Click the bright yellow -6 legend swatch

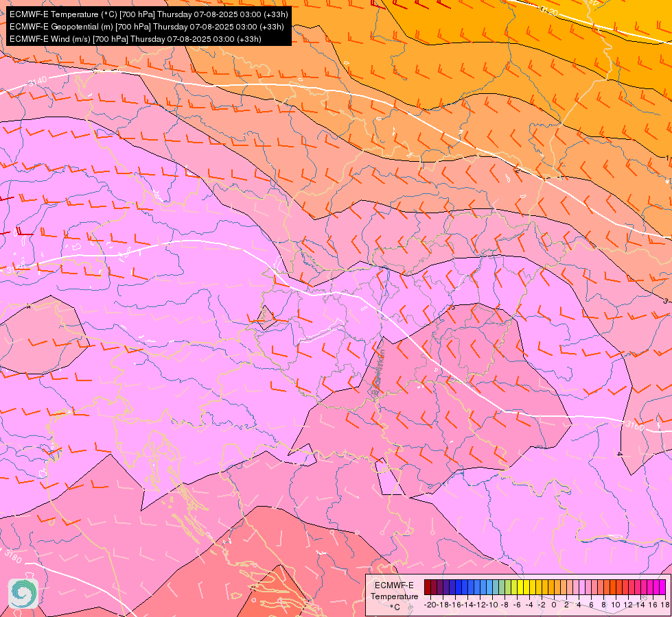tap(520, 587)
